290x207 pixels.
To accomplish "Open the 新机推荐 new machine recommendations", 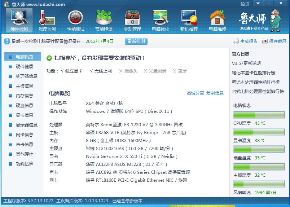I will 189,20.
